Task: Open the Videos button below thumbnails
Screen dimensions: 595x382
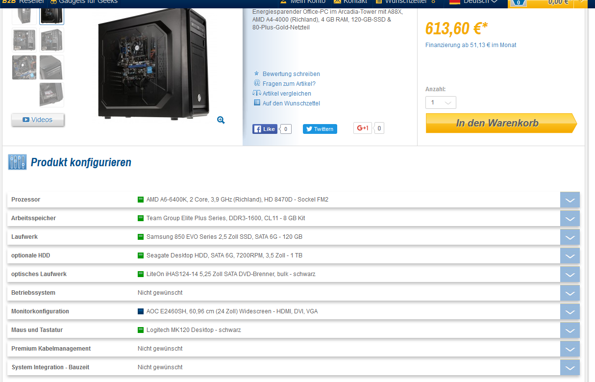Action: point(38,120)
